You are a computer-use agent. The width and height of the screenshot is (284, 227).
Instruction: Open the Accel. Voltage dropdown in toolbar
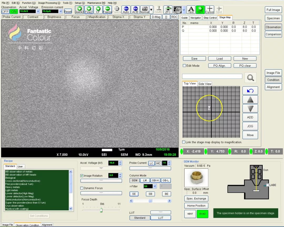click(38, 11)
